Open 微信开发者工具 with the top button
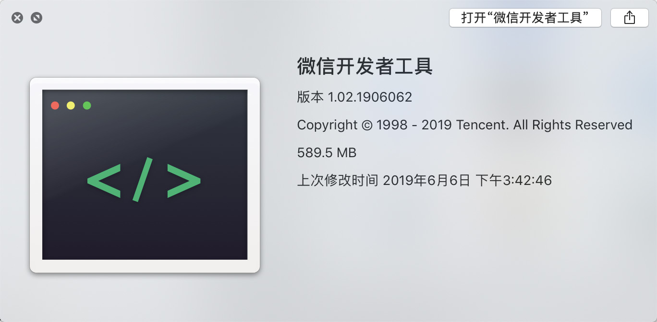Image resolution: width=657 pixels, height=322 pixels. click(525, 18)
